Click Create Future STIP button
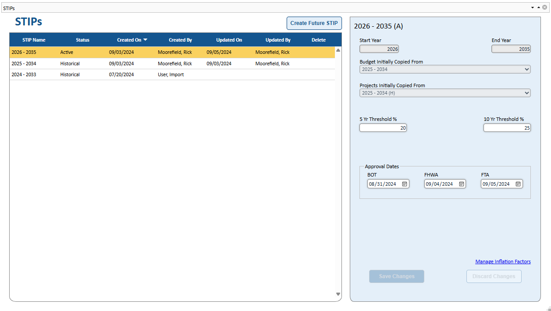The height and width of the screenshot is (311, 551). (314, 23)
